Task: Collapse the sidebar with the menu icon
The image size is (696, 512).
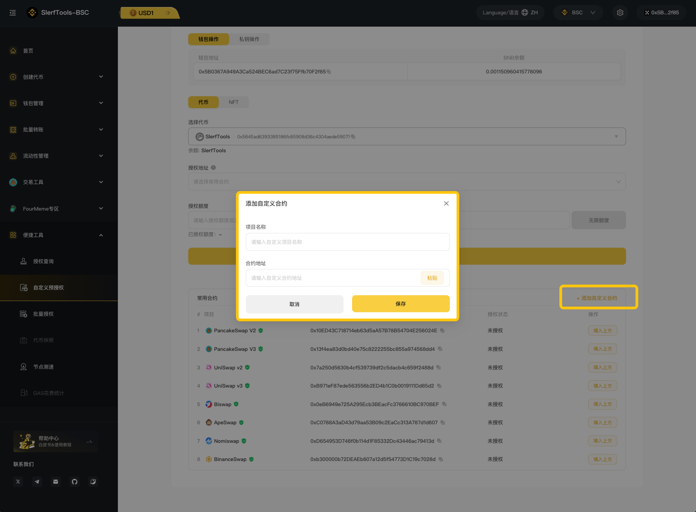Action: (x=13, y=13)
